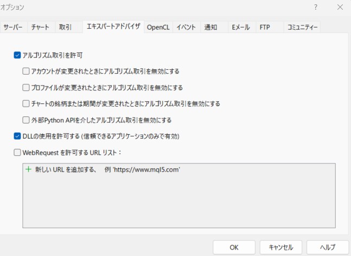Go to the OpenCL tab
Image resolution: width=351 pixels, height=256 pixels.
[158, 27]
